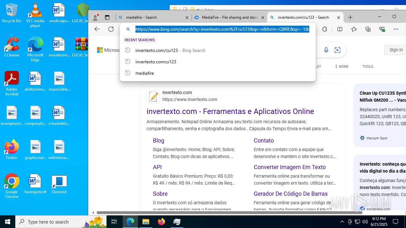Viewport: 406px width, 228px height.
Task: Open the Contato sitelink
Action: click(x=264, y=141)
